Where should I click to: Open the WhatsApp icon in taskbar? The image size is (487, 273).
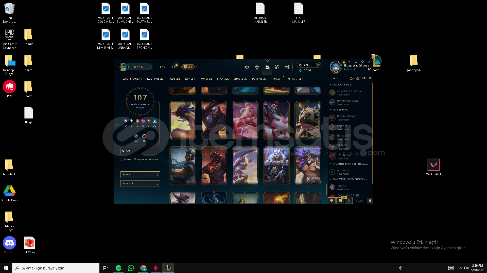coord(131,268)
